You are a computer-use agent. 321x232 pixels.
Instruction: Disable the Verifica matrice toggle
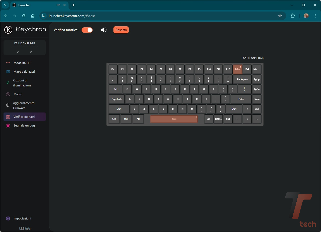pyautogui.click(x=87, y=30)
